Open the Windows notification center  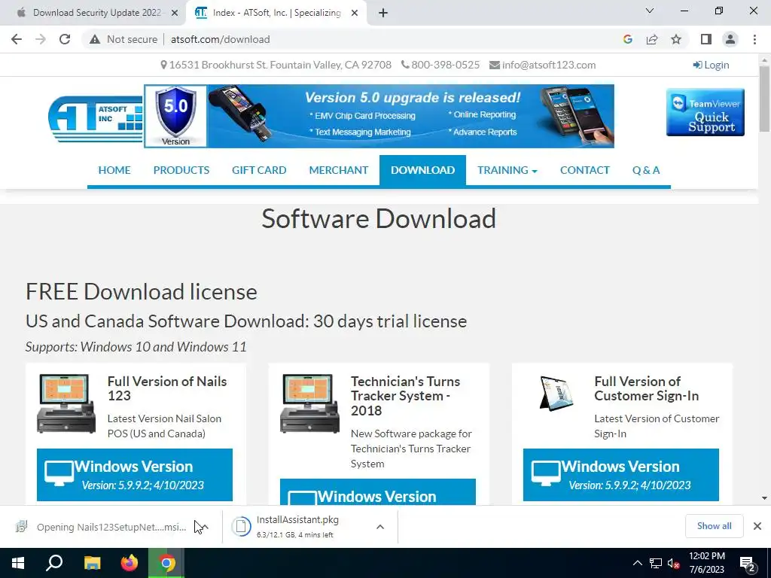click(x=748, y=563)
